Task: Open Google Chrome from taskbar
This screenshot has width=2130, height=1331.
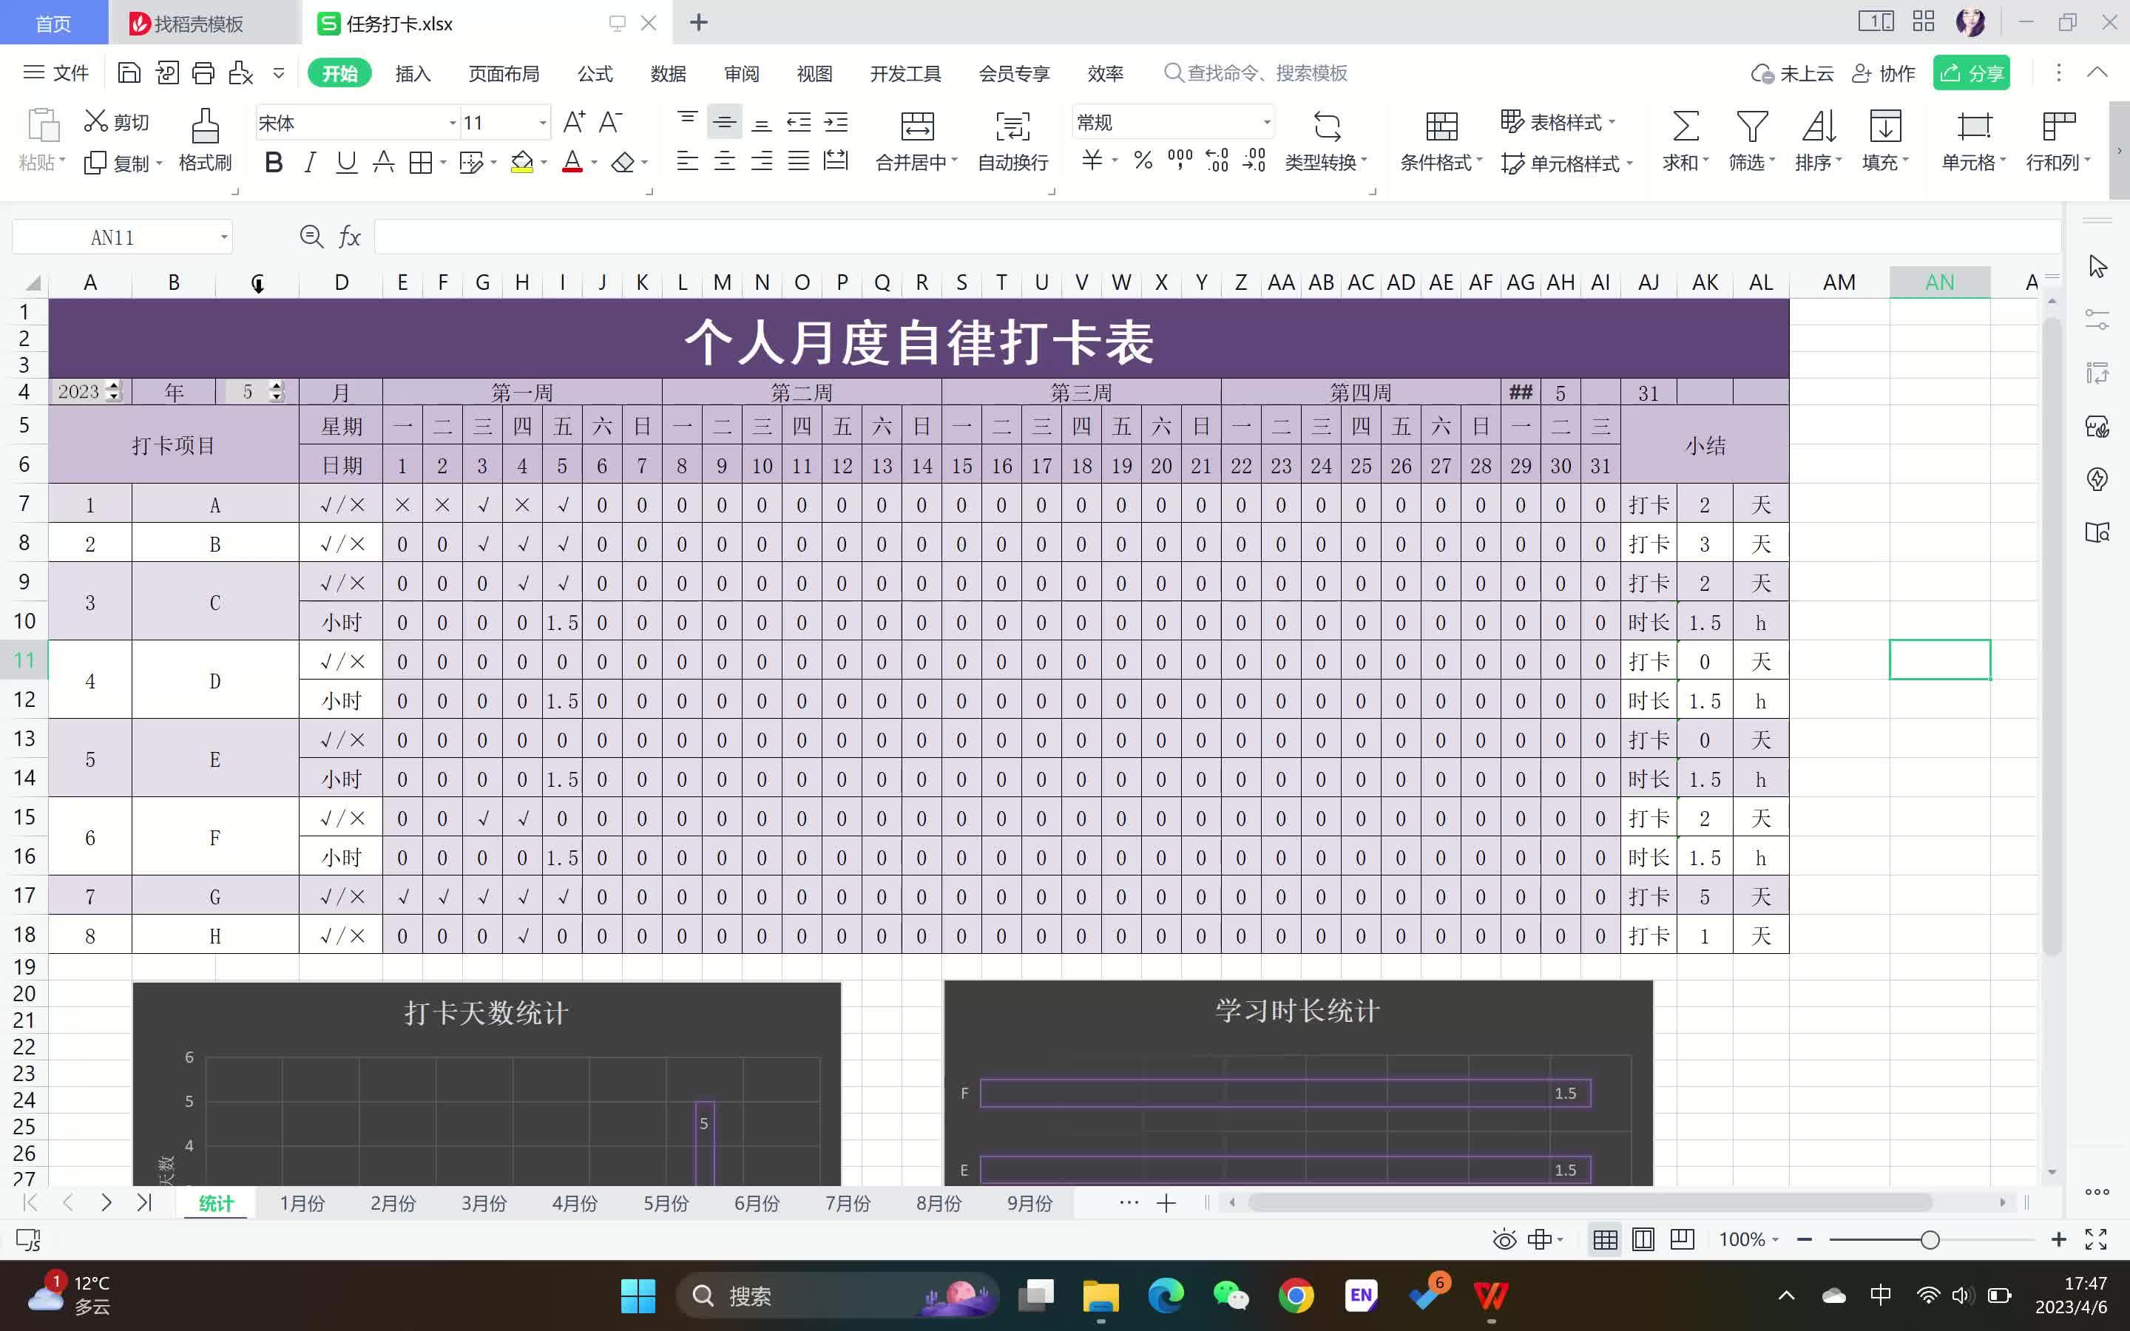Action: pos(1296,1296)
